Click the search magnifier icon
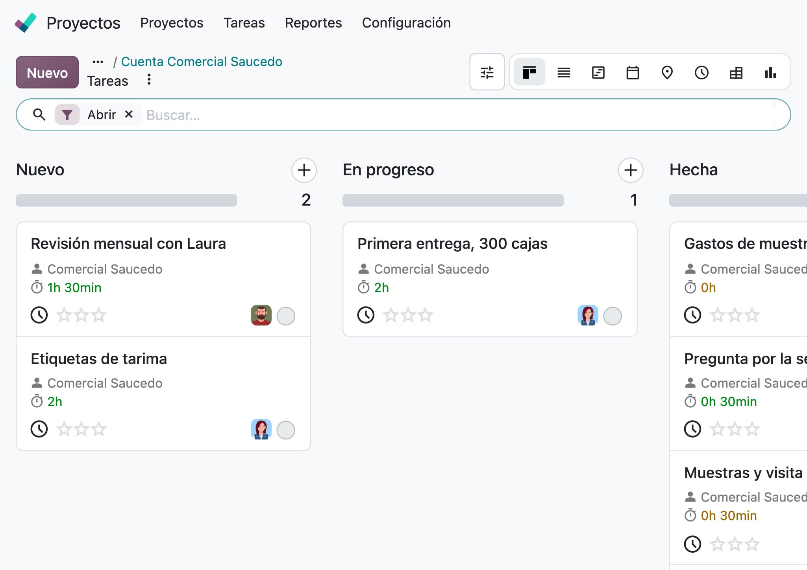The width and height of the screenshot is (807, 570). tap(39, 114)
